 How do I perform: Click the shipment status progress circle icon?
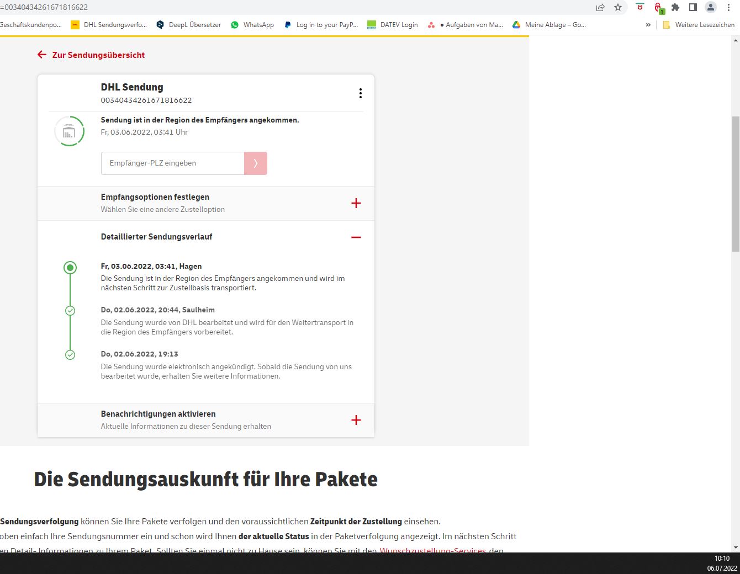[69, 131]
